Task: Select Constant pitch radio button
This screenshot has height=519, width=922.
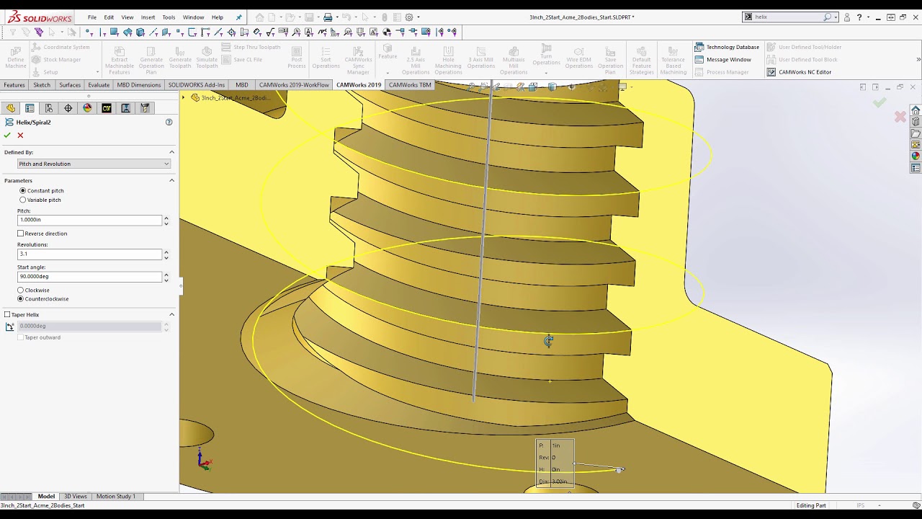Action: [x=23, y=190]
